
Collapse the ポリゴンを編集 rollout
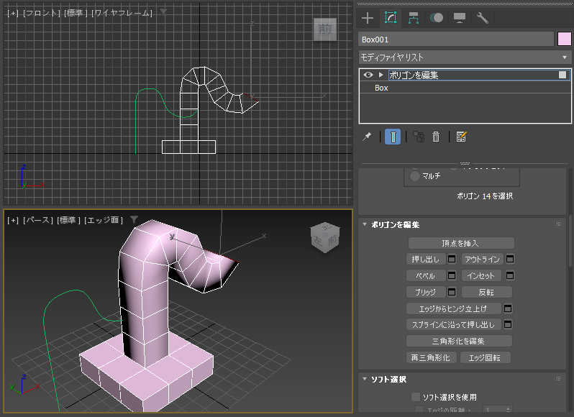pyautogui.click(x=365, y=224)
